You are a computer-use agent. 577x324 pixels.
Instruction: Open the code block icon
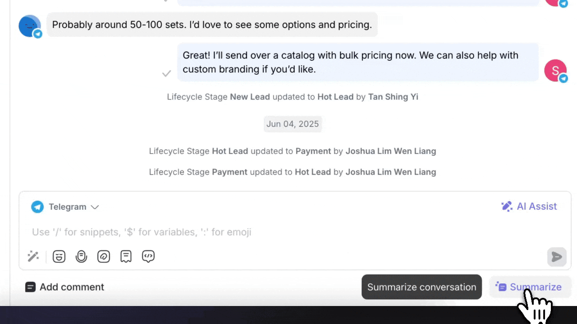(148, 256)
